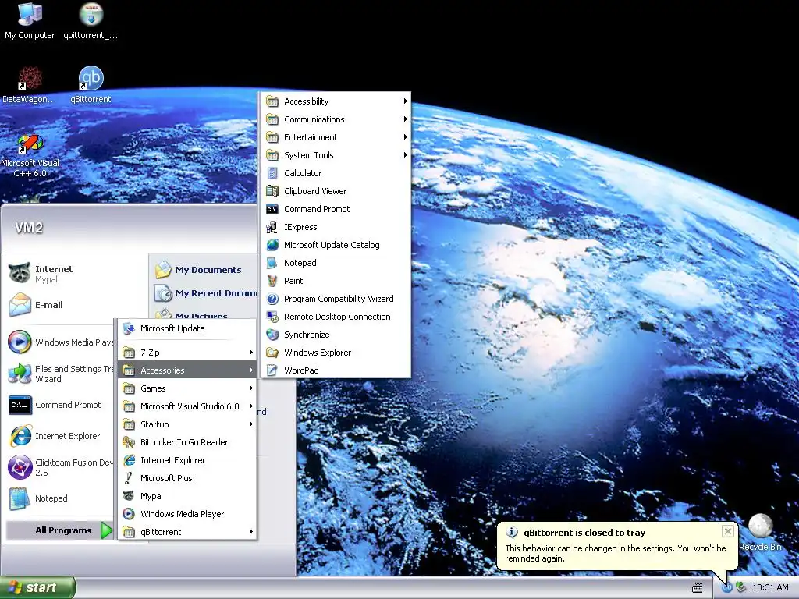Click the Paint icon
Screen dimensions: 799x599
click(x=272, y=281)
